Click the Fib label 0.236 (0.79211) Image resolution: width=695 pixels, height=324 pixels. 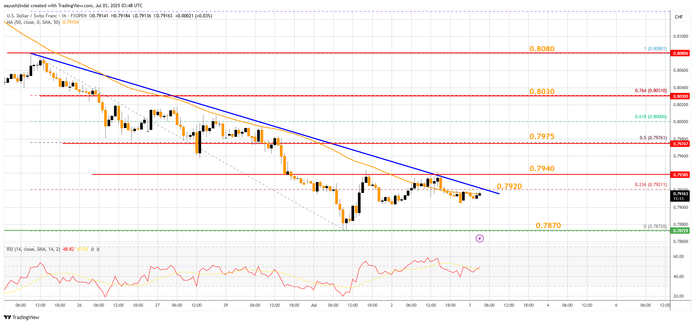tap(651, 185)
